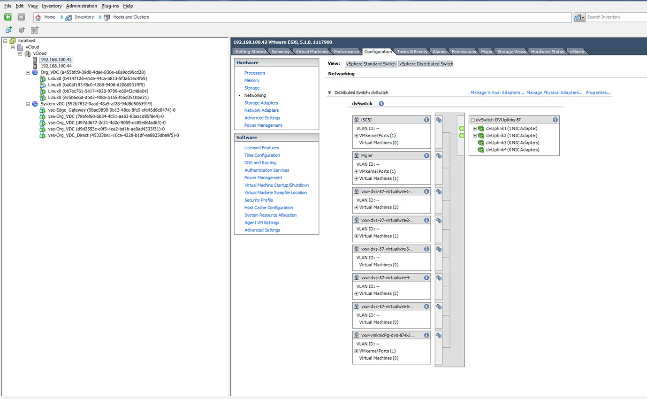
Task: Switch view to vSphere Standard Switch
Action: click(371, 64)
